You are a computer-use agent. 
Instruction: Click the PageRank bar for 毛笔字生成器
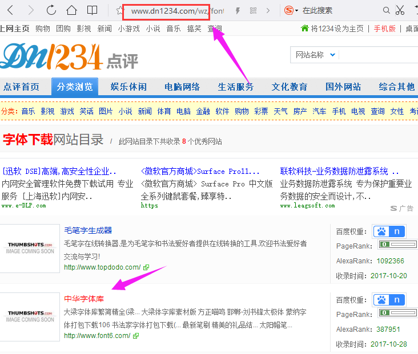coord(398,245)
